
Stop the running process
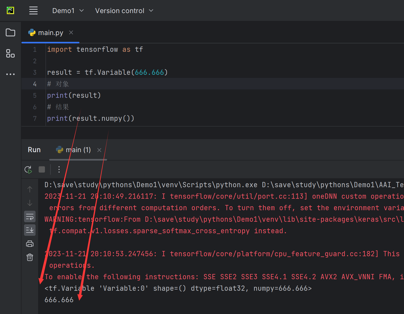(x=42, y=170)
